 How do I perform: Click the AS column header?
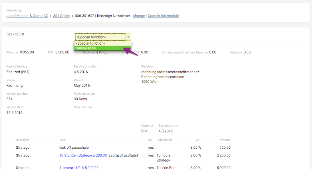[x=150, y=140]
